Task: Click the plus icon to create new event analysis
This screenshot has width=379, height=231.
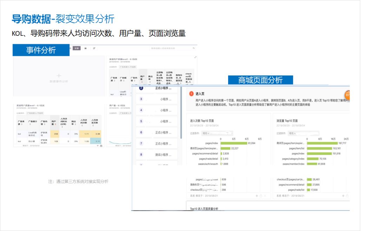Action: coord(59,75)
